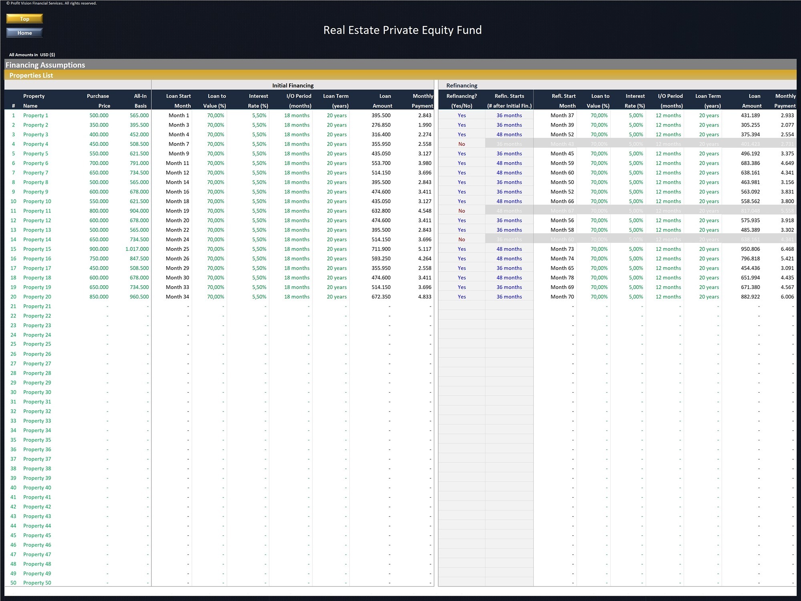The height and width of the screenshot is (601, 801).
Task: Click Property 15 refi monthly payment 6.468
Action: tap(787, 249)
